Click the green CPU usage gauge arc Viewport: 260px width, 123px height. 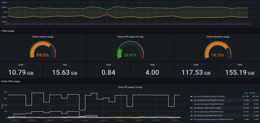pos(120,53)
